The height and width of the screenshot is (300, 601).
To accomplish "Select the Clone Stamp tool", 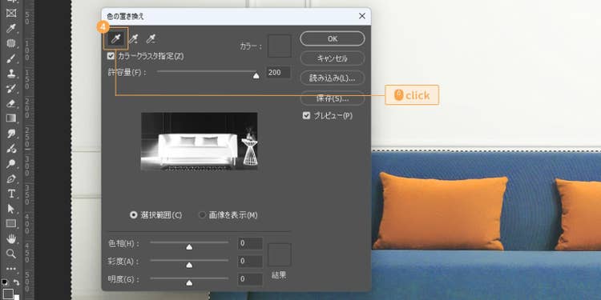I will tap(11, 73).
